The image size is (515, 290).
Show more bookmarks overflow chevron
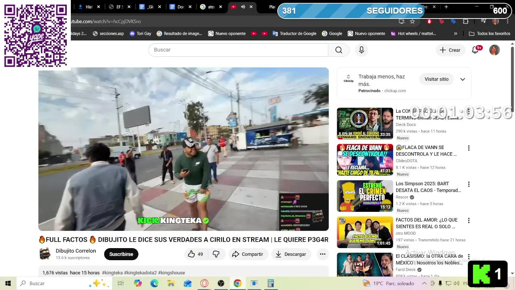tap(455, 34)
